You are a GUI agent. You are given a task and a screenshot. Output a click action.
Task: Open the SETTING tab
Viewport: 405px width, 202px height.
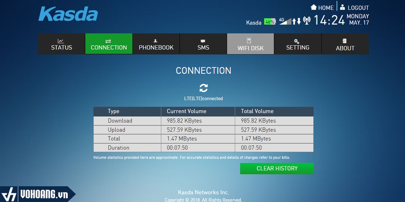point(298,44)
